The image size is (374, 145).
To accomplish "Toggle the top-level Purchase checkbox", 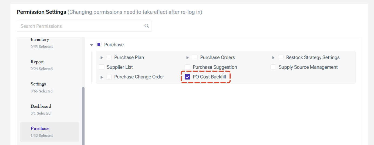I will click(x=99, y=45).
